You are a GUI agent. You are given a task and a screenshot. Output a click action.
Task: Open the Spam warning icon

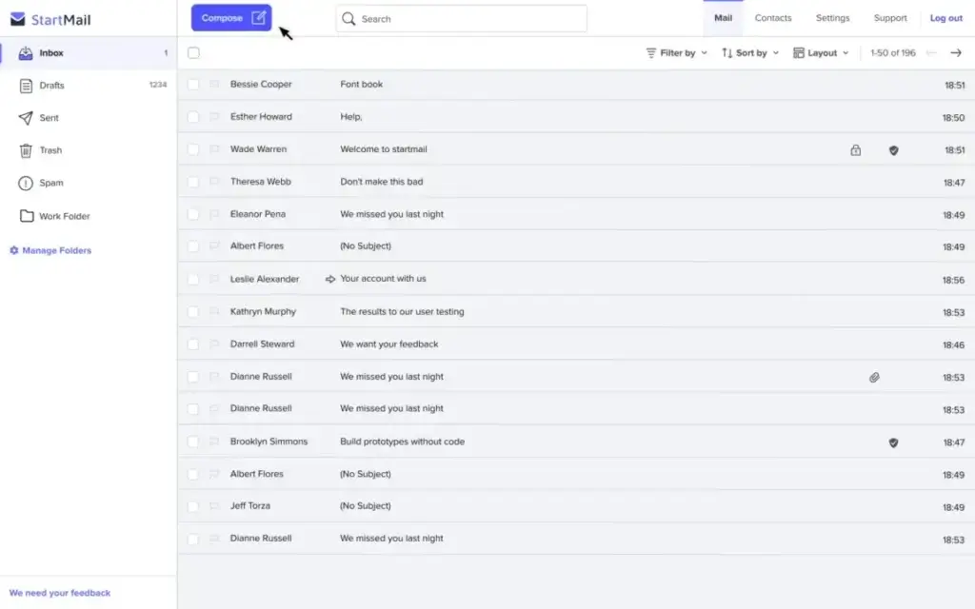(x=26, y=183)
